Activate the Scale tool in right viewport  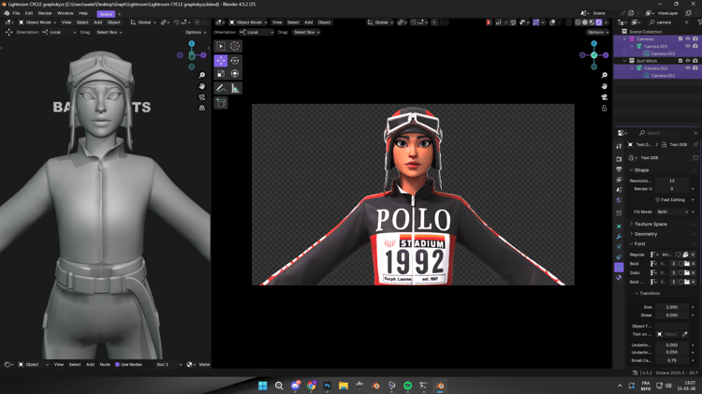pos(221,74)
